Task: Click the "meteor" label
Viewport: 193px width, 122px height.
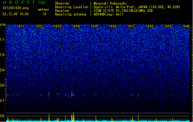Action: coord(44,9)
